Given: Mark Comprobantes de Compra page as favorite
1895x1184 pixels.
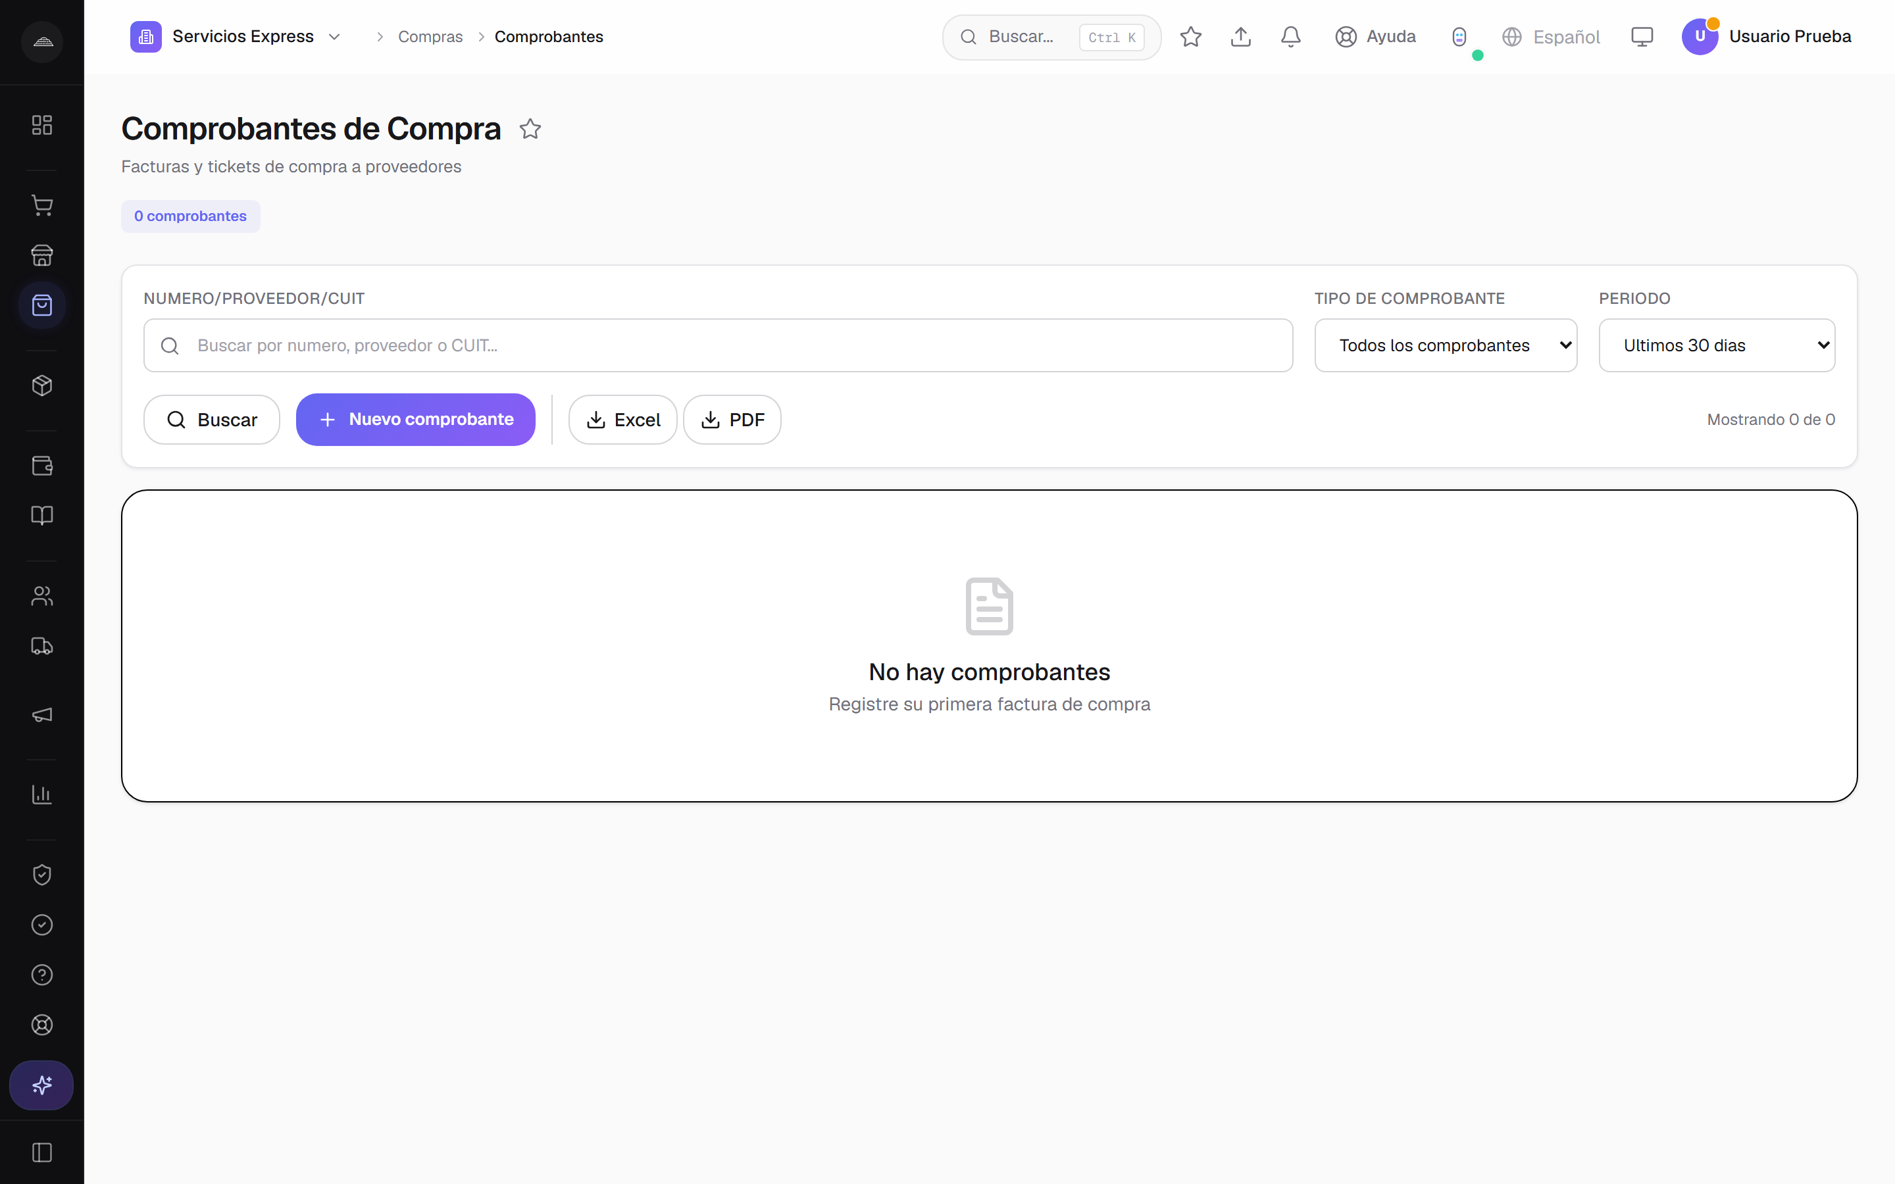Looking at the screenshot, I should click(530, 128).
